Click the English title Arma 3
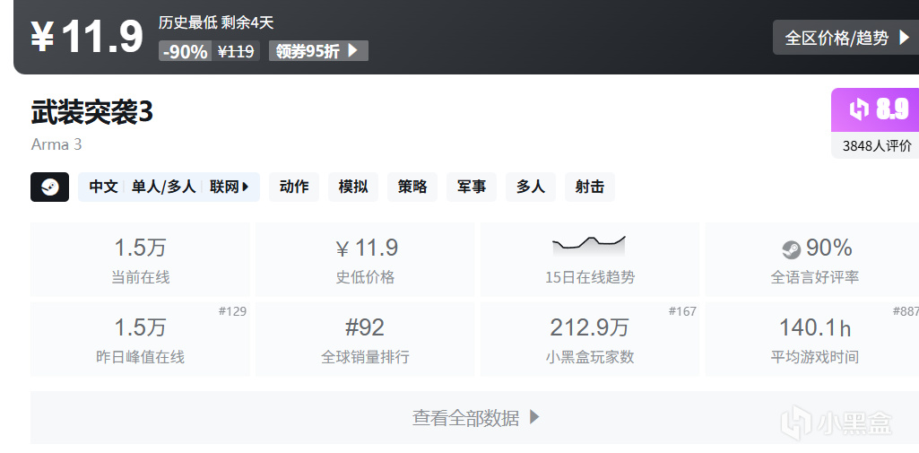 (x=56, y=144)
